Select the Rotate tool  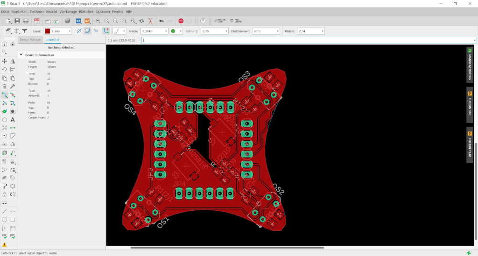[5, 69]
